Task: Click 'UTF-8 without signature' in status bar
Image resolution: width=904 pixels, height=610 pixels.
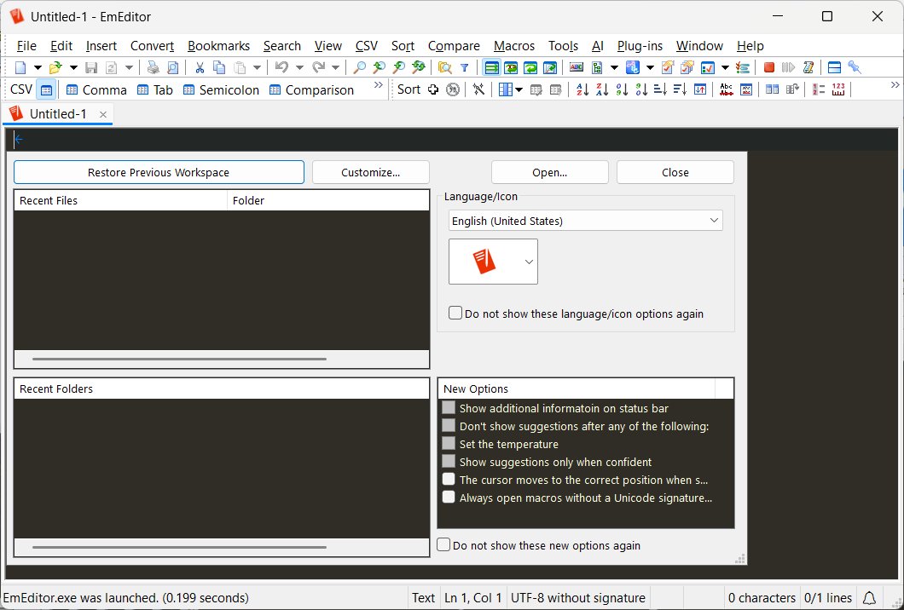Action: (577, 598)
